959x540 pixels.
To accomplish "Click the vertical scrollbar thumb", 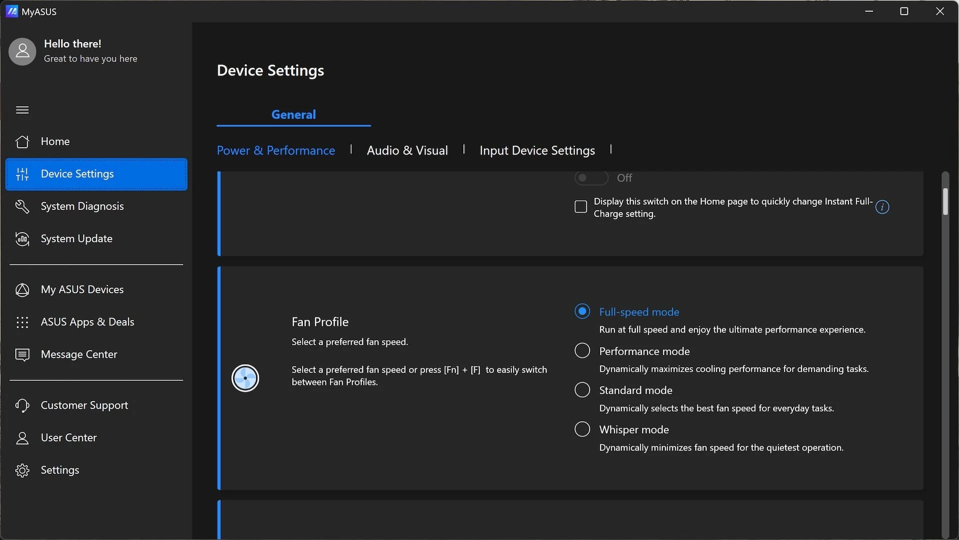I will tap(945, 201).
